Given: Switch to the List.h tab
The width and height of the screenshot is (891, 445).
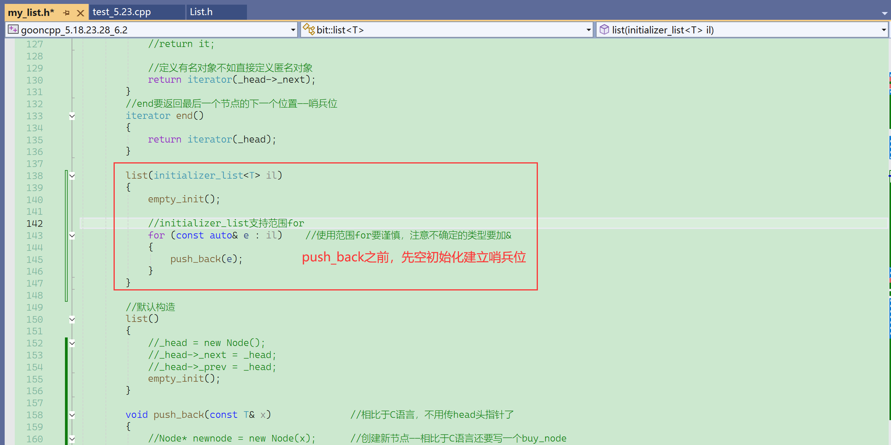Looking at the screenshot, I should pyautogui.click(x=201, y=12).
